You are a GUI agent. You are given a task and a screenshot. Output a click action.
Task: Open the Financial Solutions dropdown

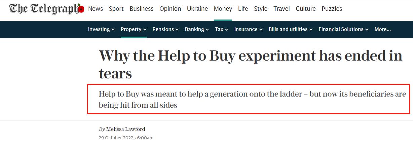pyautogui.click(x=343, y=29)
